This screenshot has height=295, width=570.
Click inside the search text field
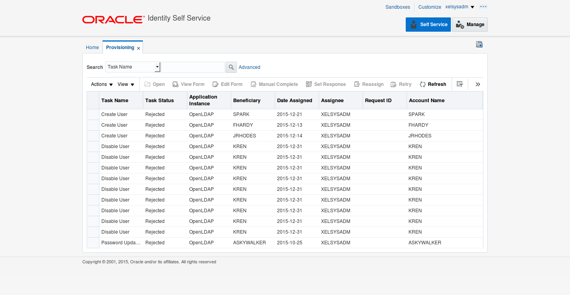(x=193, y=67)
